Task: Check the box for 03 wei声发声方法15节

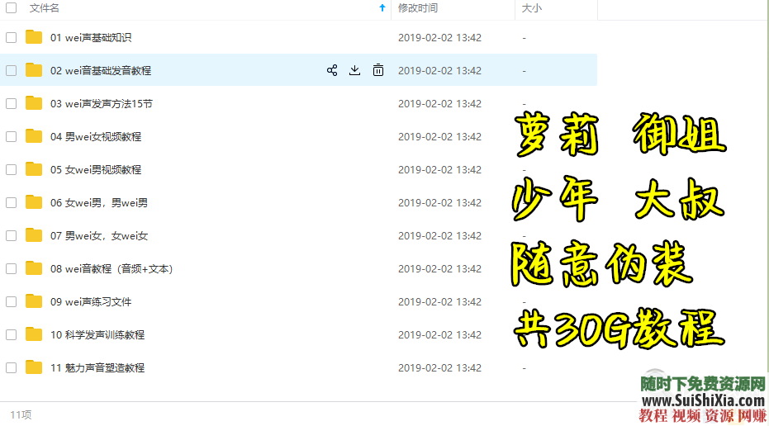Action: point(12,104)
